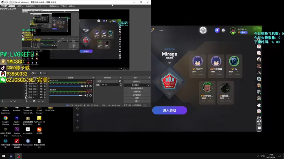Select player card Life in 5E lobby

234,66
